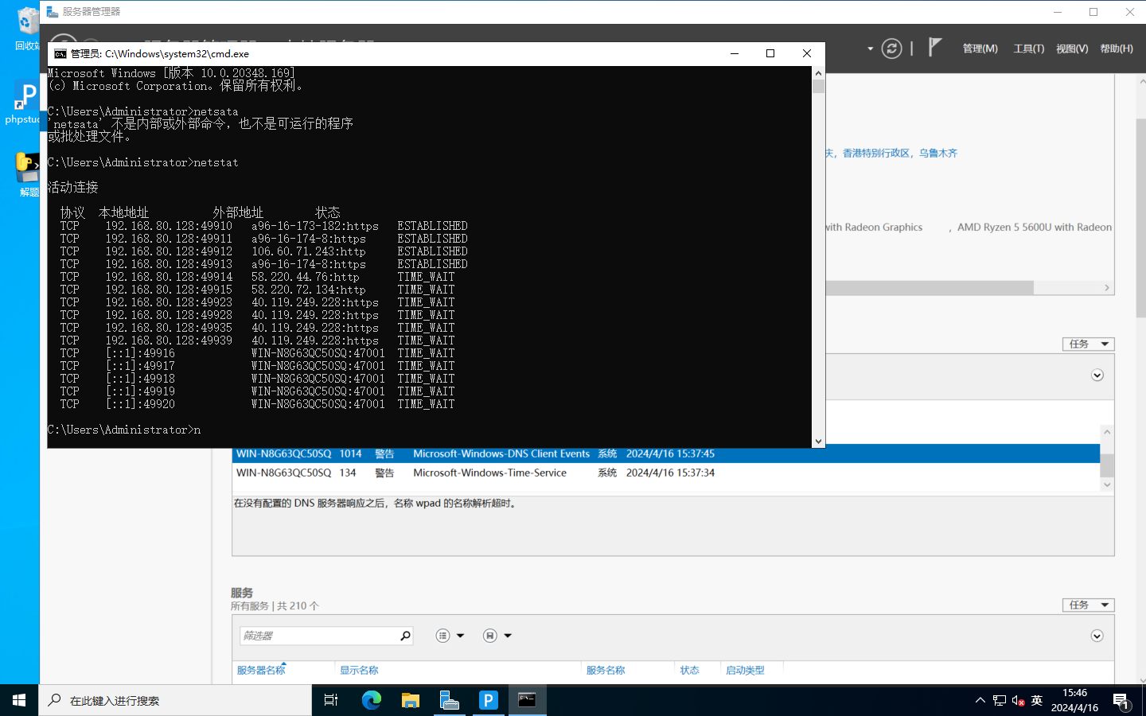
Task: Click the Server Manager refresh icon
Action: (892, 49)
